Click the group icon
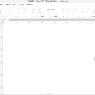The height and width of the screenshot is (95, 95). [33, 9]
